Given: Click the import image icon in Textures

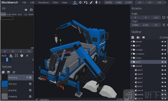Looking at the screenshot, I should tap(8, 72).
